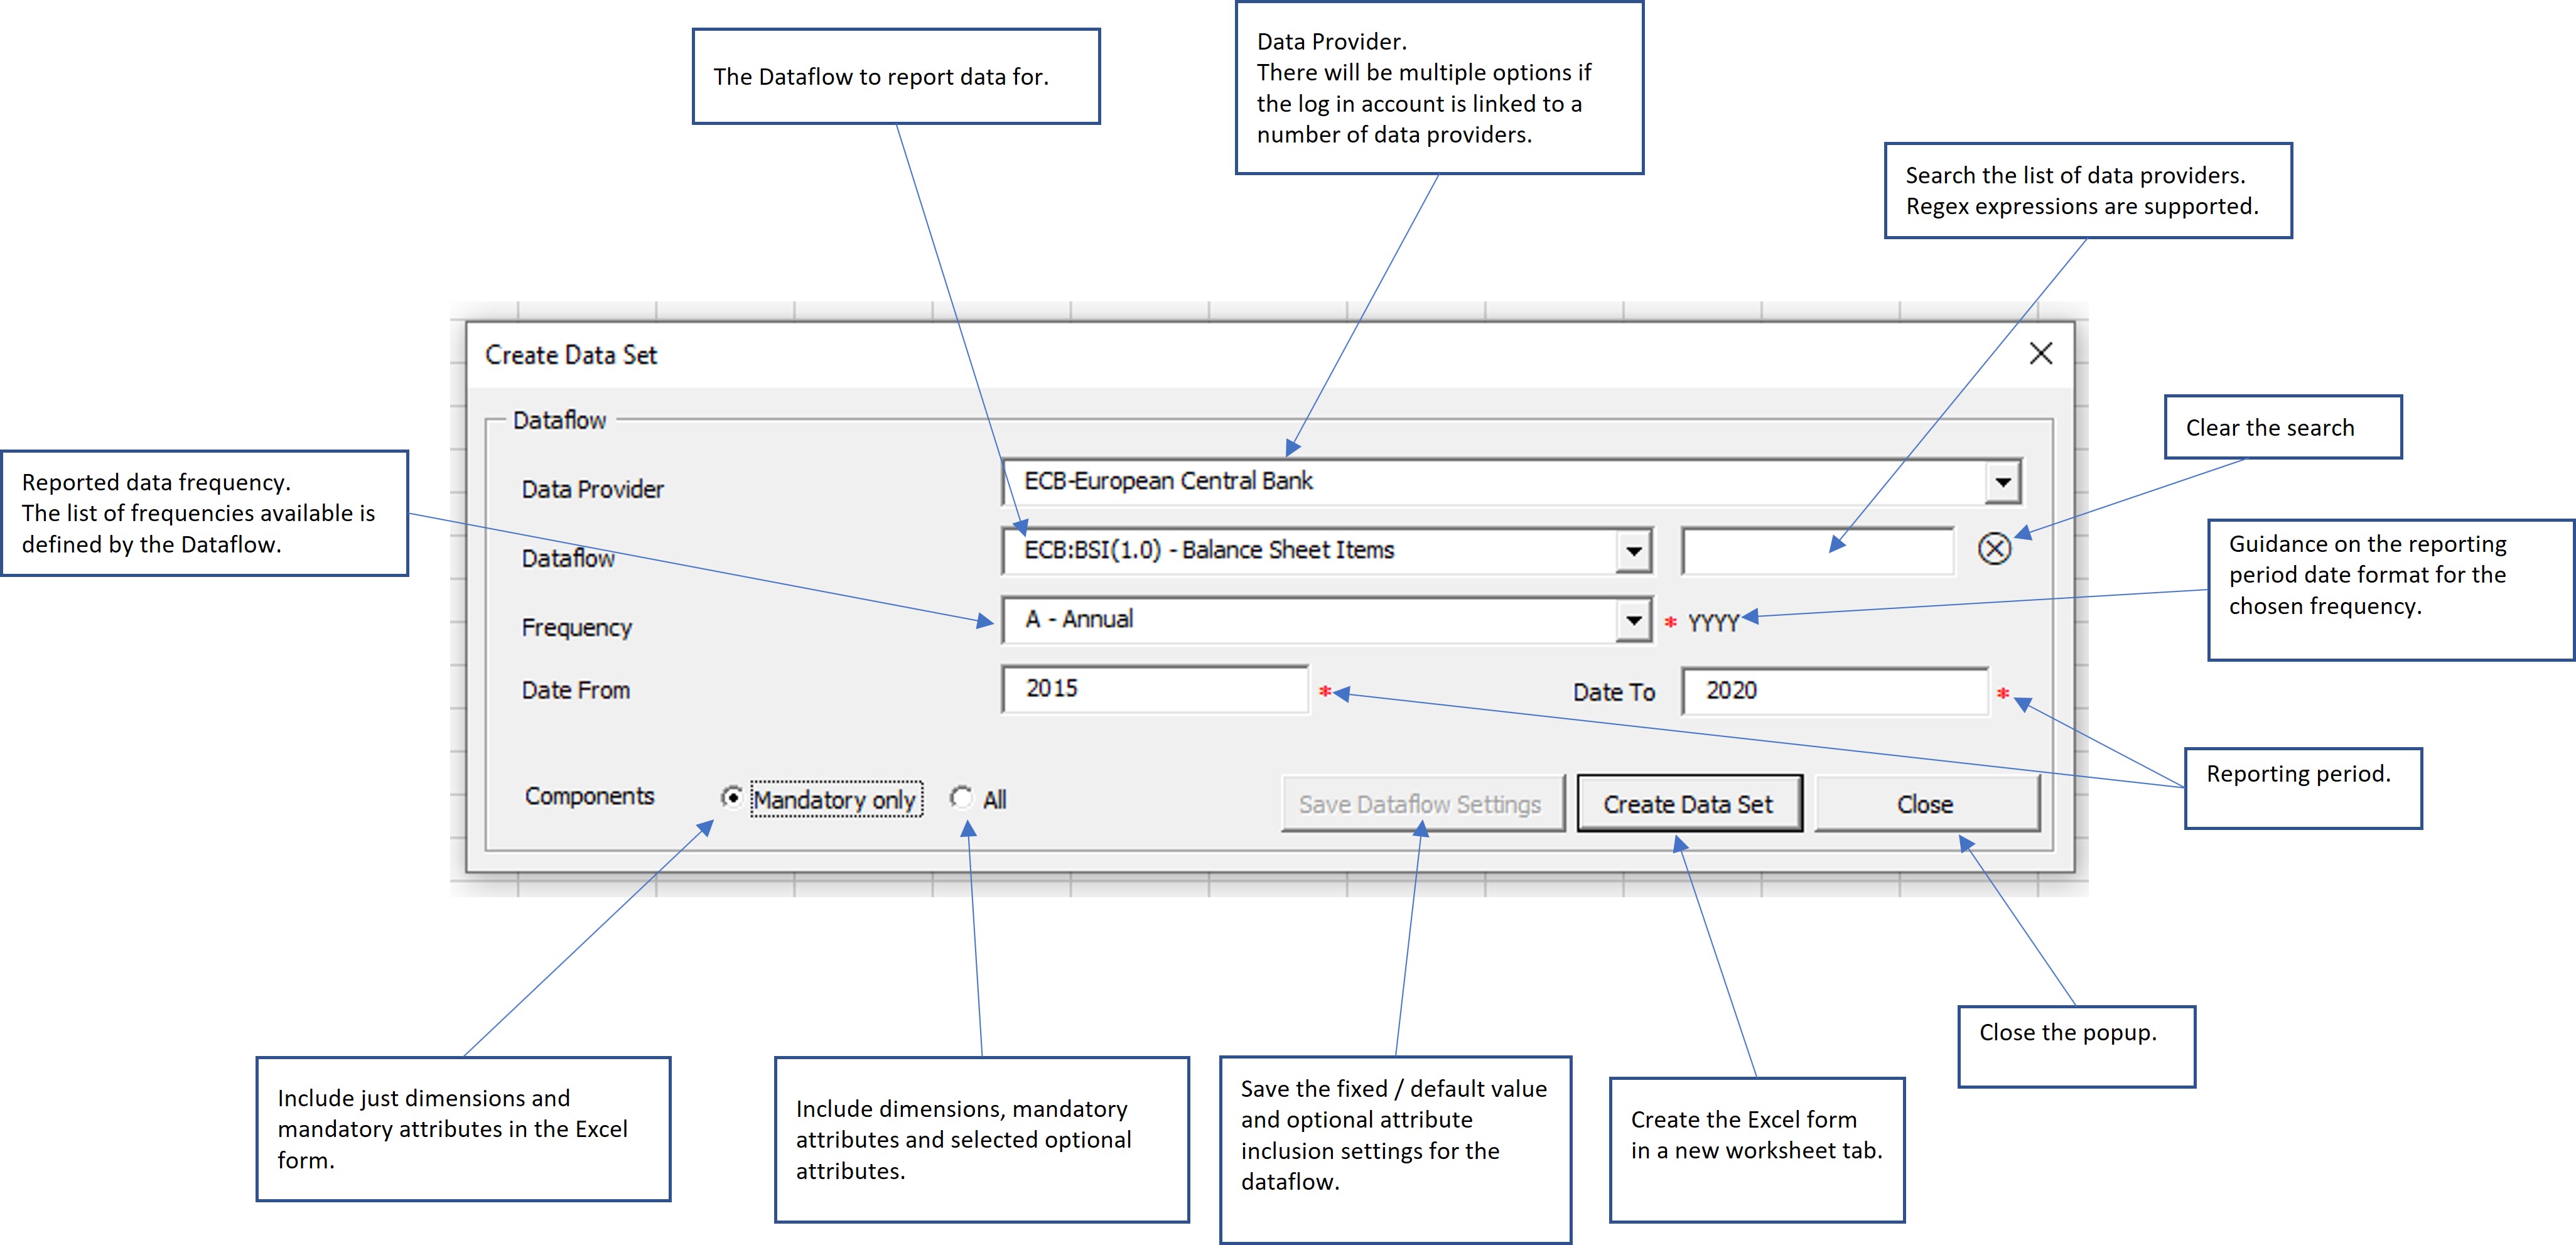Close the Create Data Set dialog with X
This screenshot has height=1245, width=2576.
[2041, 353]
